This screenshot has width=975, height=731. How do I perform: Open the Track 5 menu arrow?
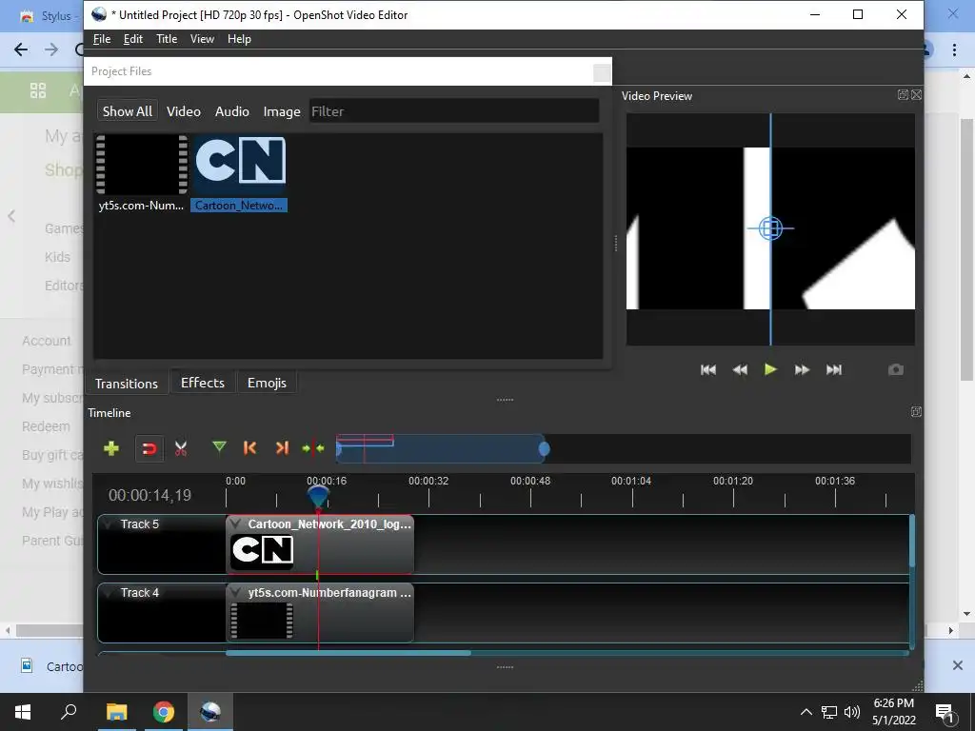click(108, 524)
